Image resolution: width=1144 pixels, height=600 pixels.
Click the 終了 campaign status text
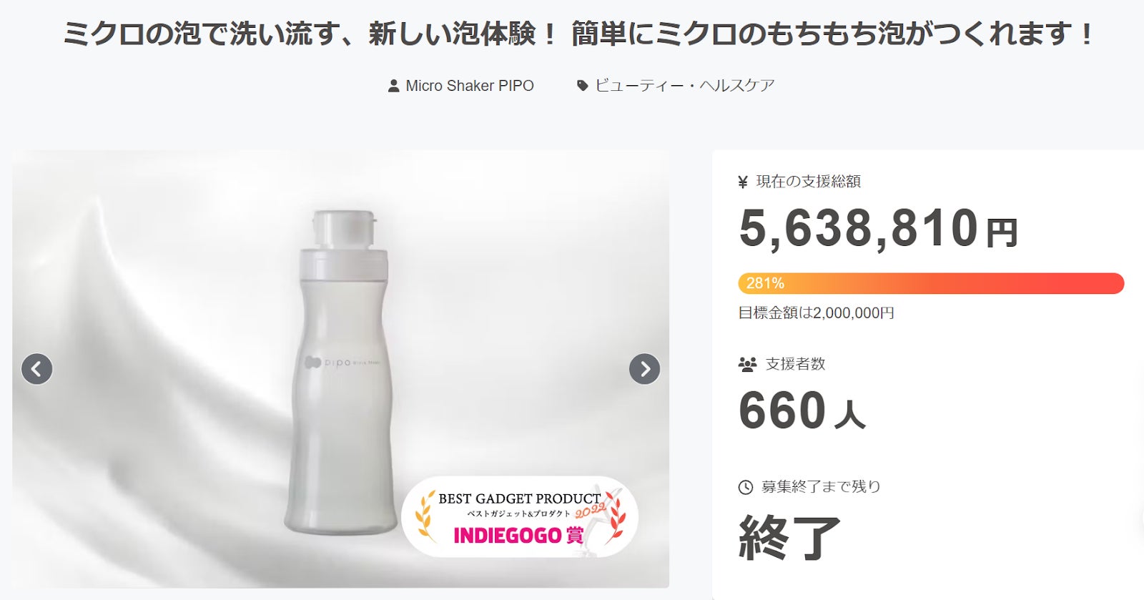point(789,538)
